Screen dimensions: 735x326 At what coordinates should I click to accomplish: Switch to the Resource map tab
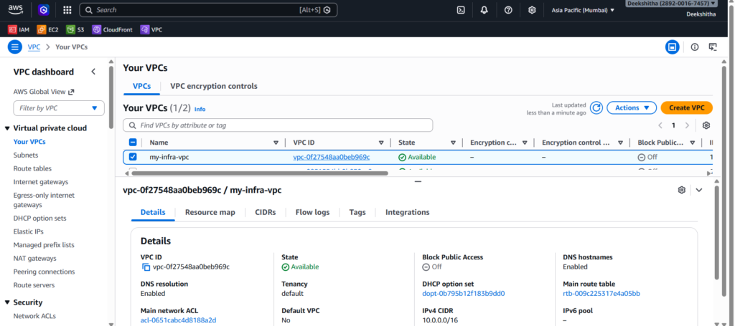click(x=210, y=212)
